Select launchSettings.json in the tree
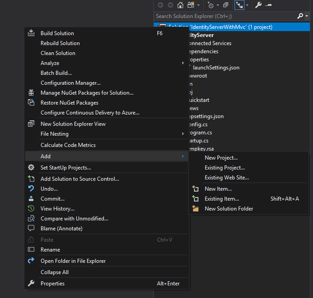Image resolution: width=313 pixels, height=298 pixels. [x=216, y=68]
